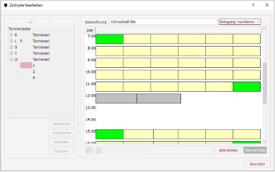Click the scroll-up arrow of the time grid

(x=265, y=29)
